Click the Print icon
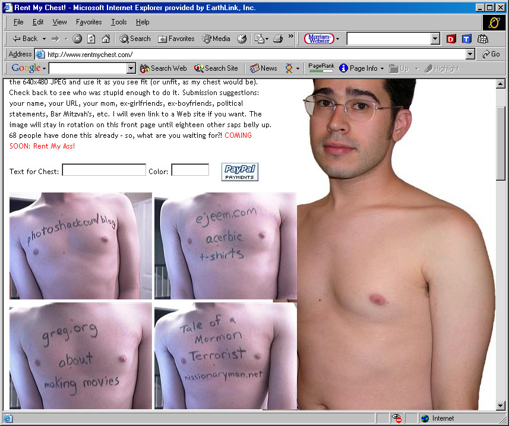Image resolution: width=509 pixels, height=426 pixels. (x=278, y=39)
